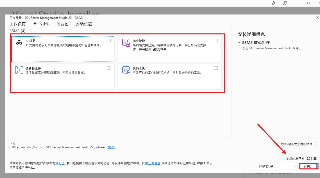320x178 pixels.
Task: Toggle the moon theme icon in title bar
Action: pos(273,3)
